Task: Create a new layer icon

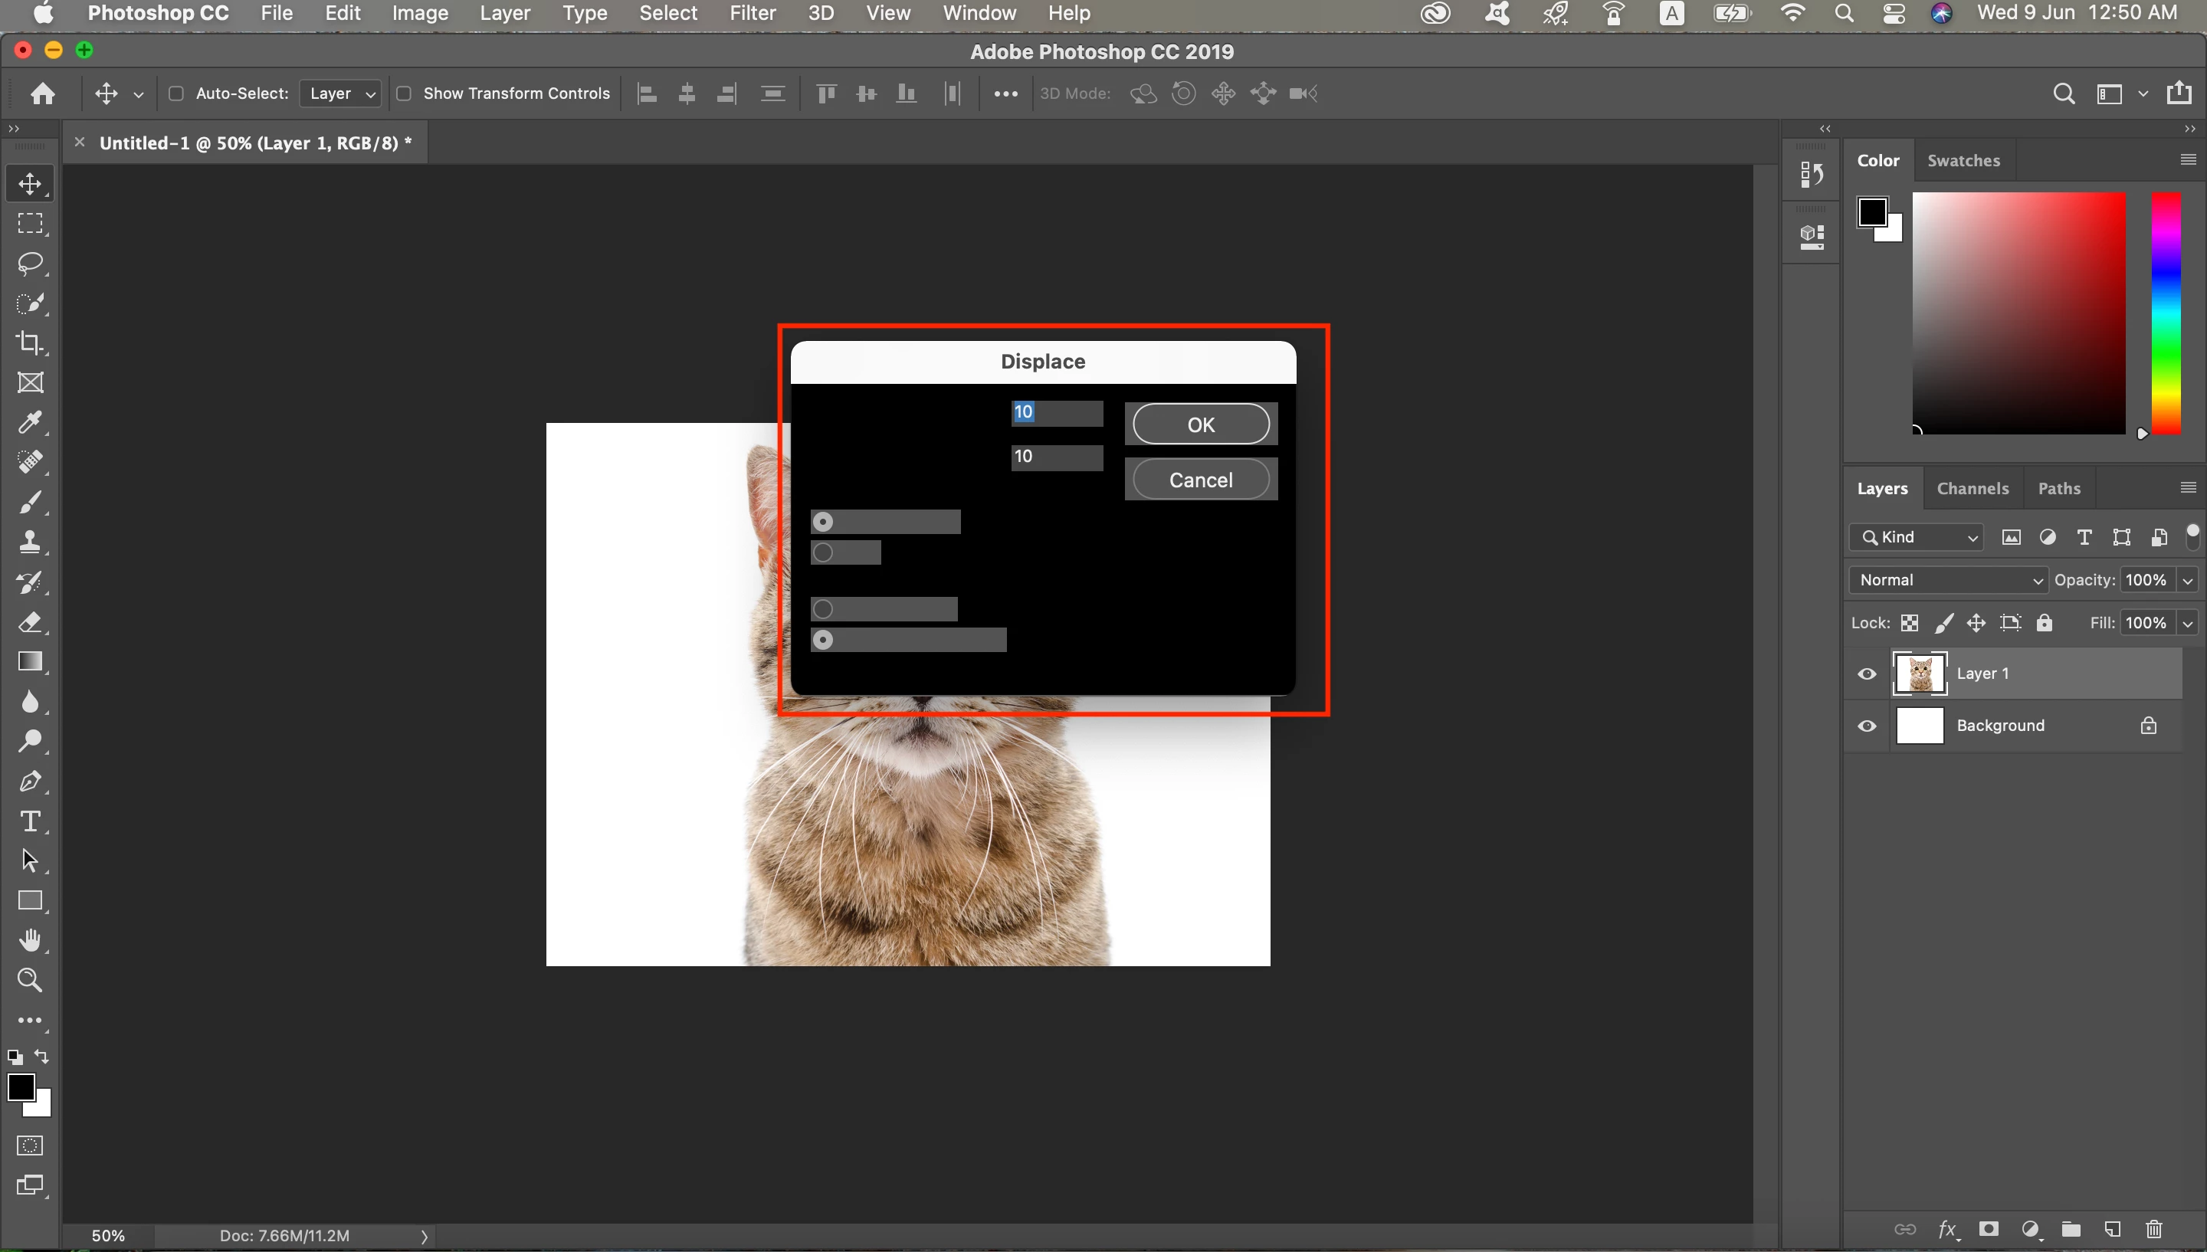Action: pyautogui.click(x=2113, y=1229)
